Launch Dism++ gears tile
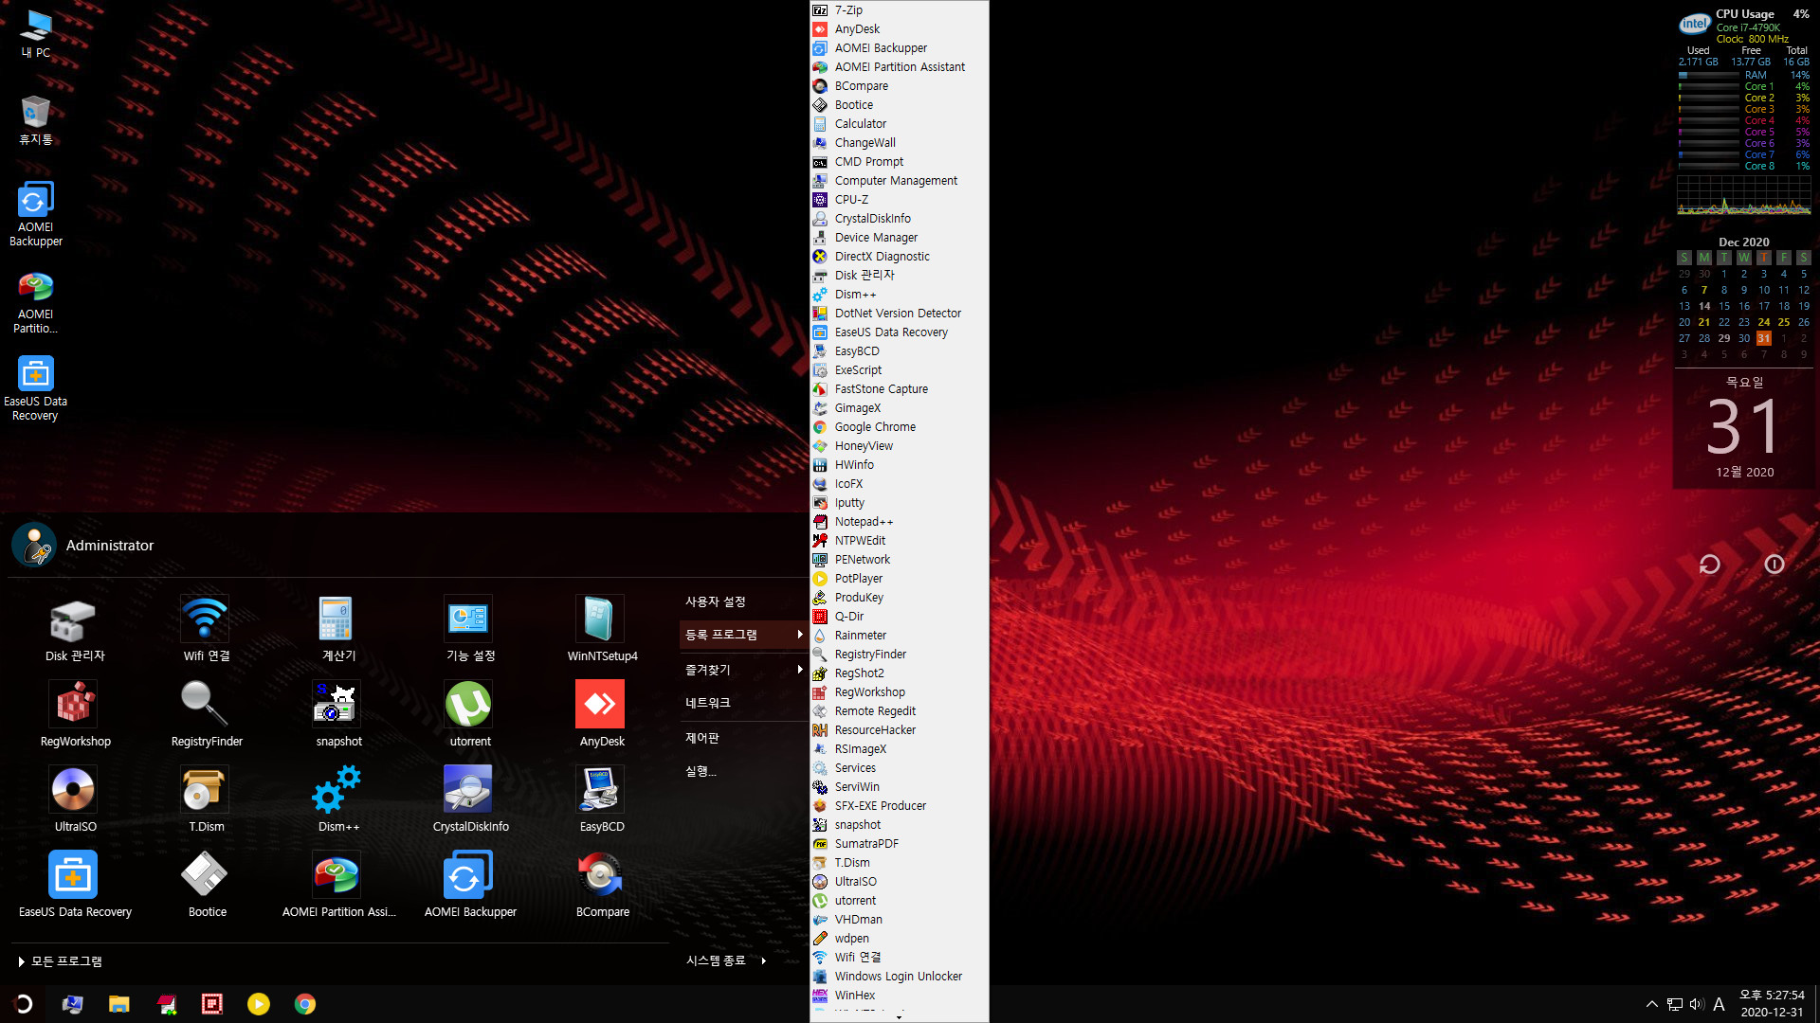Viewport: 1820px width, 1023px height. click(337, 800)
